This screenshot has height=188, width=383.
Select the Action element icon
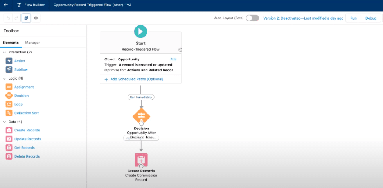point(9,61)
